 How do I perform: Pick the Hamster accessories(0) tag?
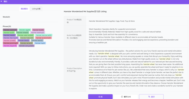click(43, 38)
